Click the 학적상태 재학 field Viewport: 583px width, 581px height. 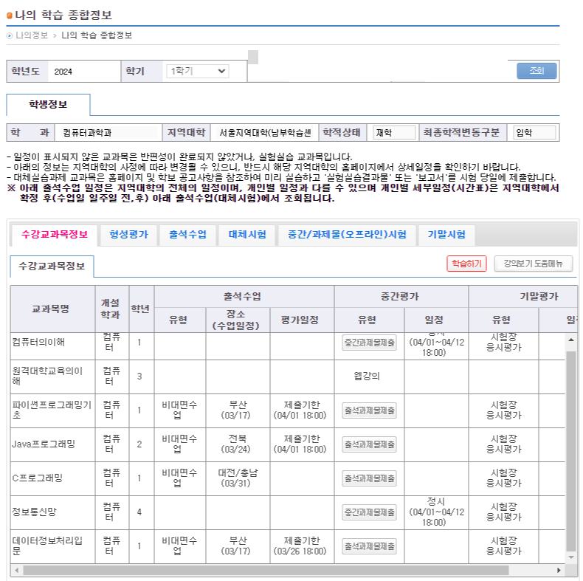point(394,133)
